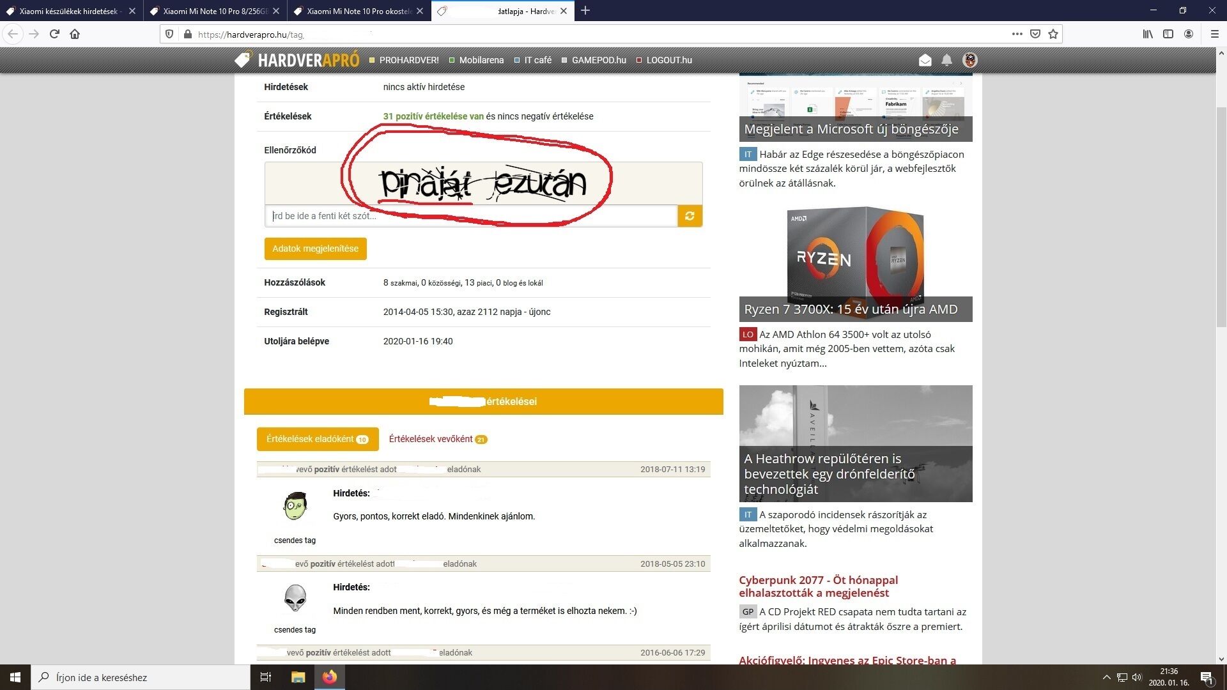Image resolution: width=1227 pixels, height=690 pixels.
Task: Open PROHARDVER! site link
Action: tap(408, 60)
